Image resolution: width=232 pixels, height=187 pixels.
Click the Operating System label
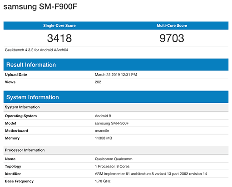tap(21, 116)
